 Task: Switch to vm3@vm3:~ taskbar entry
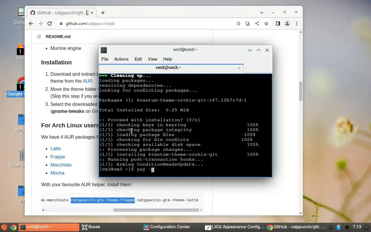click(49, 227)
